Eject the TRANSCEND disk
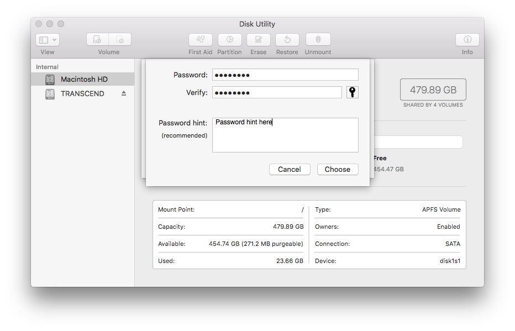 tap(124, 93)
